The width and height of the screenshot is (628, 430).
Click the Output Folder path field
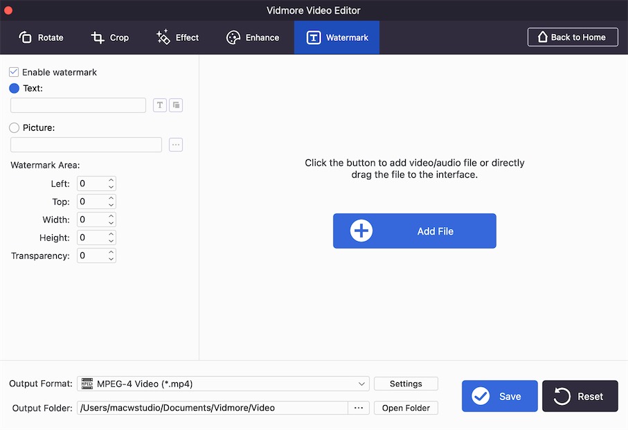(213, 408)
